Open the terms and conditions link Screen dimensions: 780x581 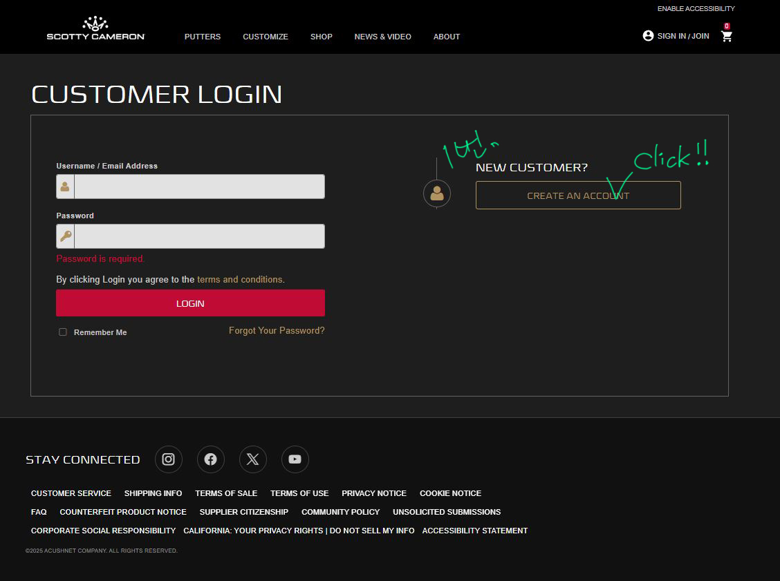[x=240, y=279]
